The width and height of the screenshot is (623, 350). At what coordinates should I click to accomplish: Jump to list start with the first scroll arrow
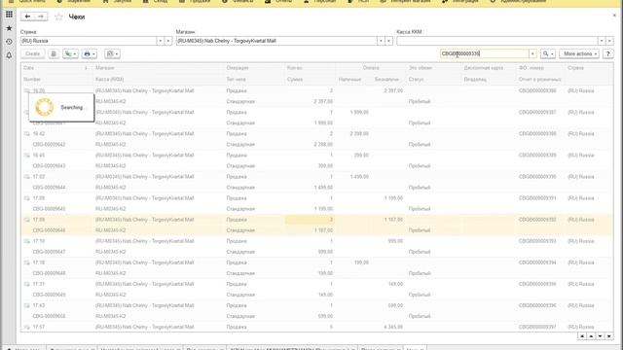582,336
